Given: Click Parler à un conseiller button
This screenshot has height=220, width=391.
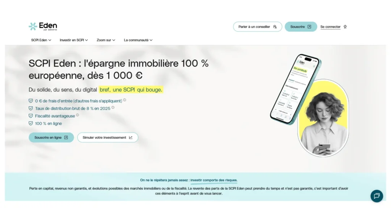Looking at the screenshot, I should (x=257, y=27).
